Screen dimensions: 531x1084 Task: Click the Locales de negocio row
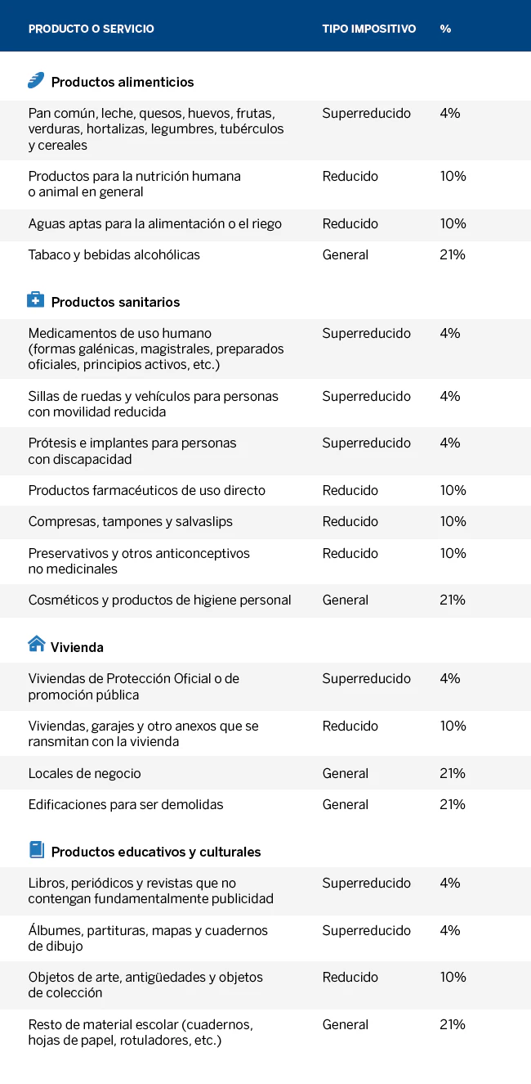pyautogui.click(x=265, y=773)
